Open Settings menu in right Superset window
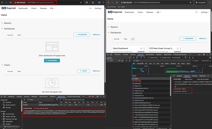Screen dimensions: 212x129 (x=205, y=12)
